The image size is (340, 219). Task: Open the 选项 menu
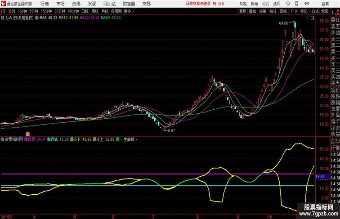coord(277,4)
